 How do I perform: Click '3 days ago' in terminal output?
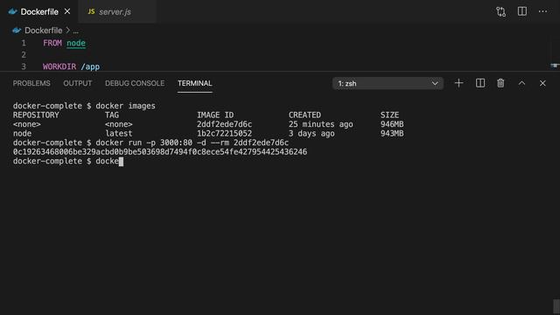point(311,134)
